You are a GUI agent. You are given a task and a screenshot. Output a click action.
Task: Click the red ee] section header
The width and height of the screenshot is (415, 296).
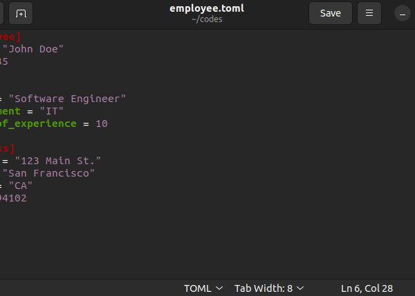point(10,37)
